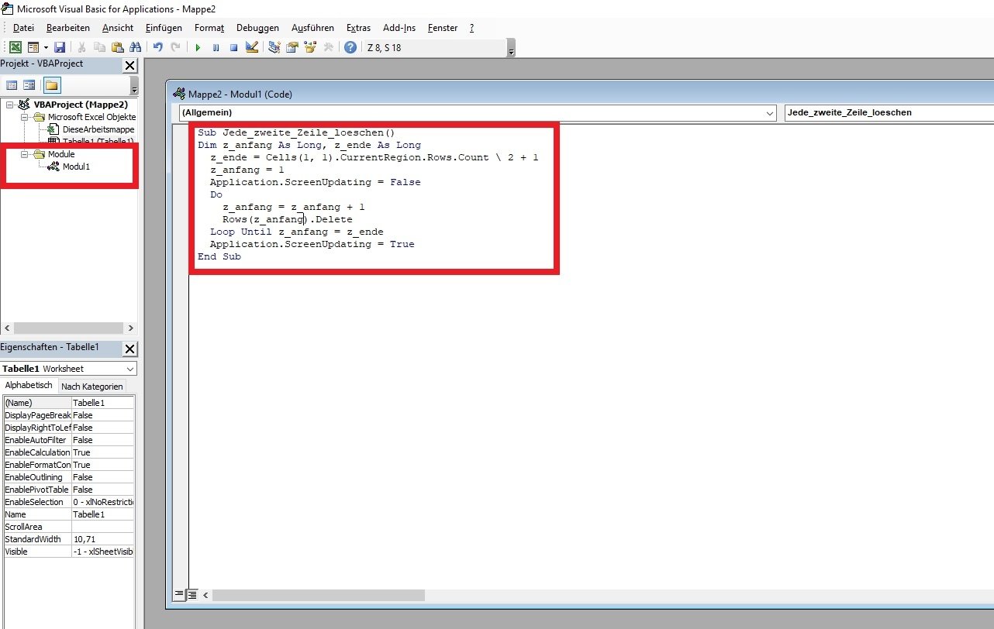Pause execution with the Break icon
994x629 pixels.
coord(216,47)
